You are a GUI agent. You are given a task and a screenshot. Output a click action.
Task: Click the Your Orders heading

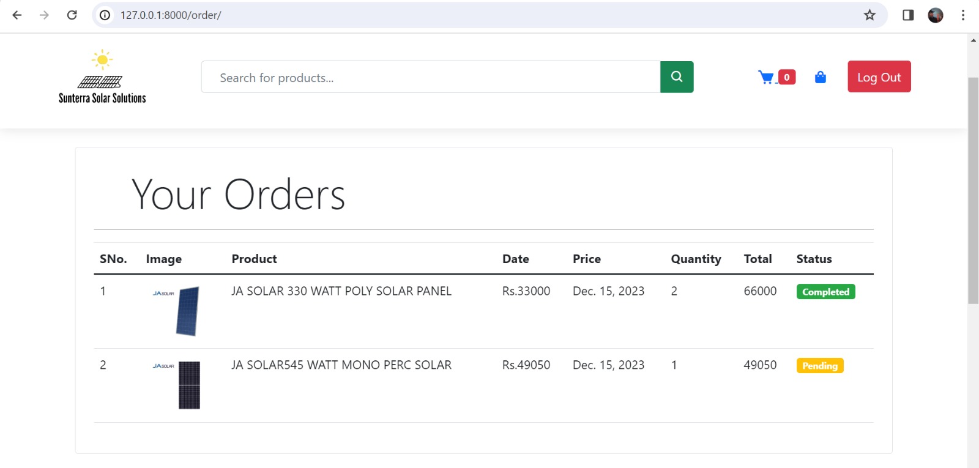click(238, 195)
